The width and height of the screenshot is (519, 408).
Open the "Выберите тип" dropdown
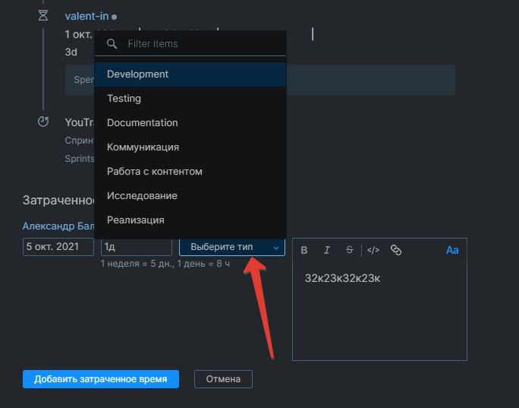tap(231, 248)
